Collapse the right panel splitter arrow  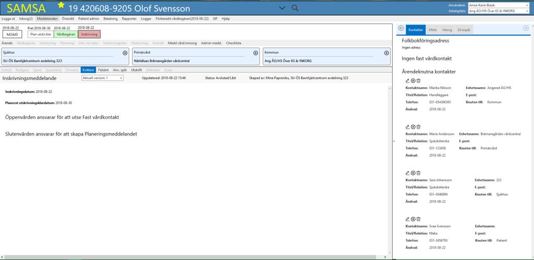click(393, 141)
